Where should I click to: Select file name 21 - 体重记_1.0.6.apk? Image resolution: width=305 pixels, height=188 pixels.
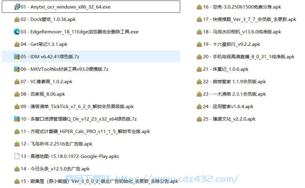point(226,69)
